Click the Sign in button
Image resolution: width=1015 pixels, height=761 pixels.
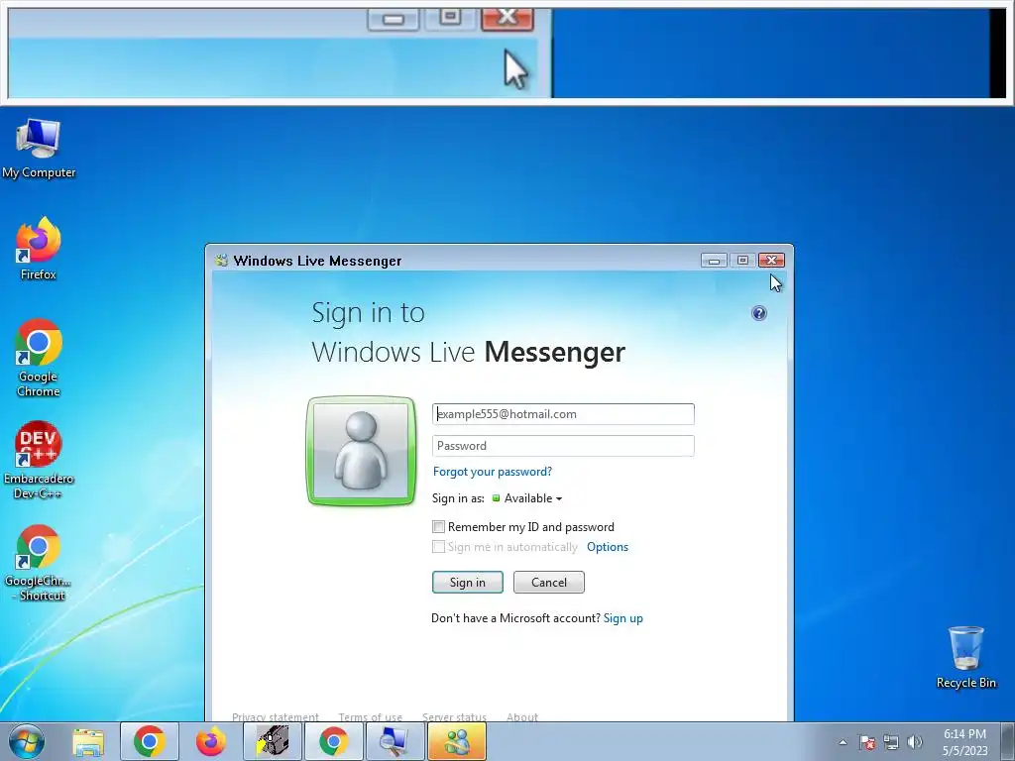(x=468, y=583)
